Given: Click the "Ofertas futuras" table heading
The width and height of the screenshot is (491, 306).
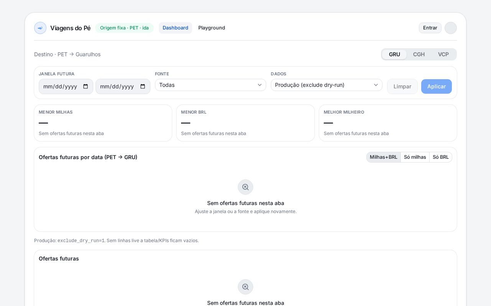Looking at the screenshot, I should 59,259.
